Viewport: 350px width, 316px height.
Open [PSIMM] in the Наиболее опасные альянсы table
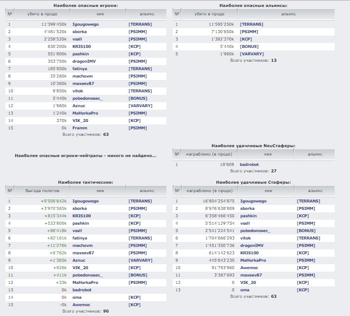(249, 32)
